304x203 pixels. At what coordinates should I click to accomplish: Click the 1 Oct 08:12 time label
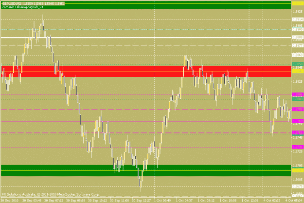(x=206, y=200)
